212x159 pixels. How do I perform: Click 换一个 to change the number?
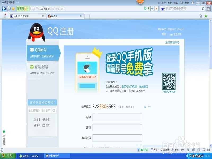(147, 107)
